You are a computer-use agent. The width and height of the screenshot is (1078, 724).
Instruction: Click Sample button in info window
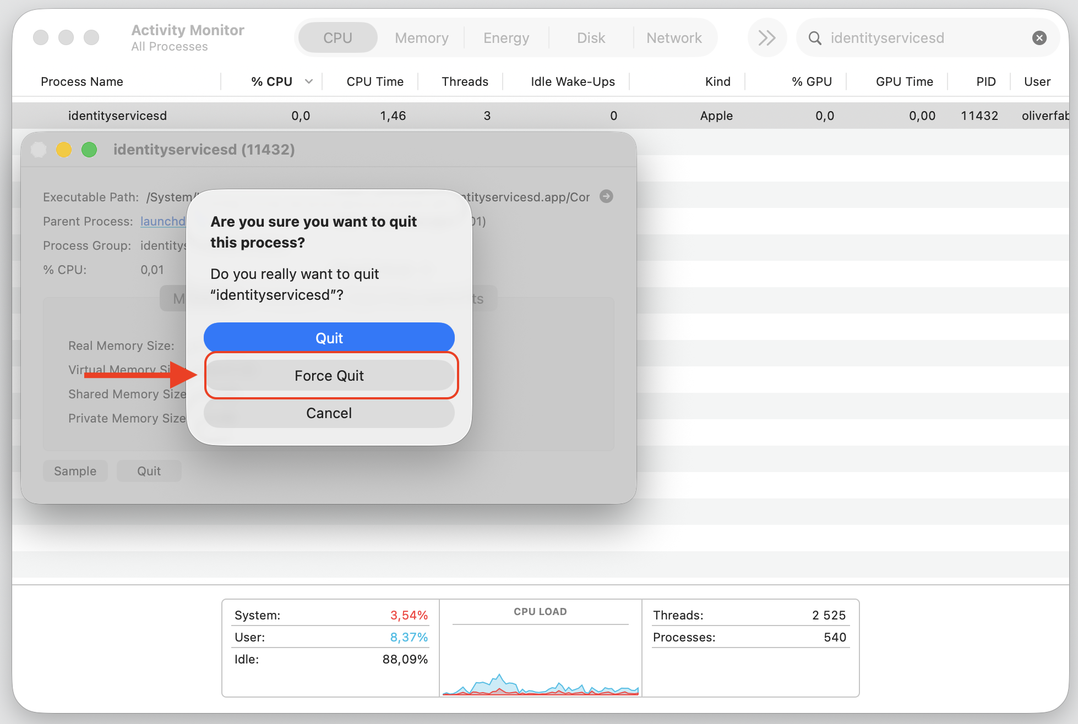(x=75, y=471)
